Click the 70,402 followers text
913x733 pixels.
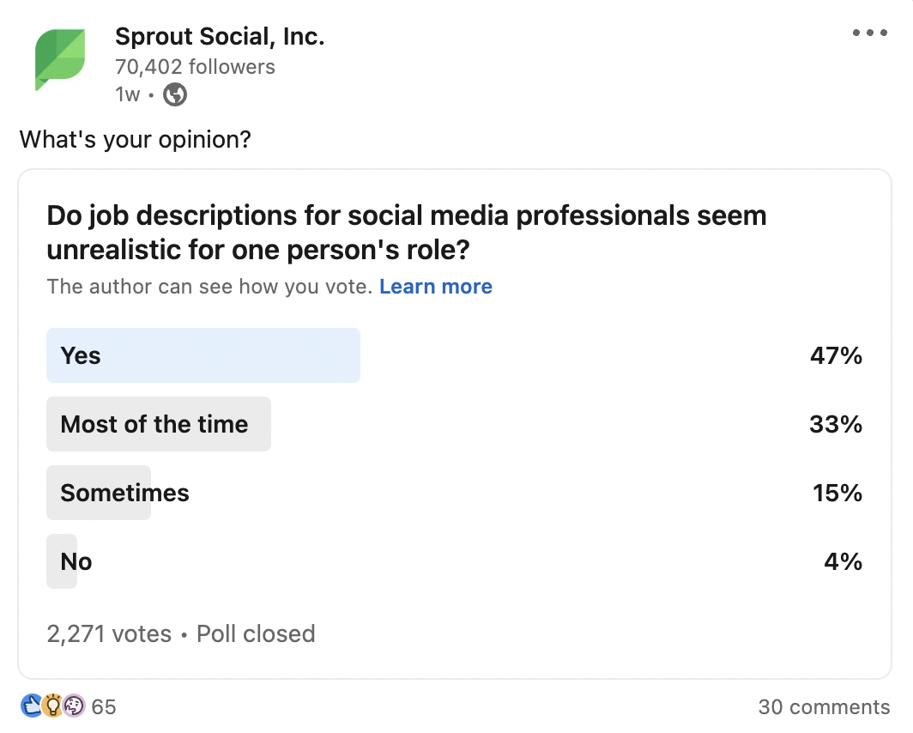[195, 67]
